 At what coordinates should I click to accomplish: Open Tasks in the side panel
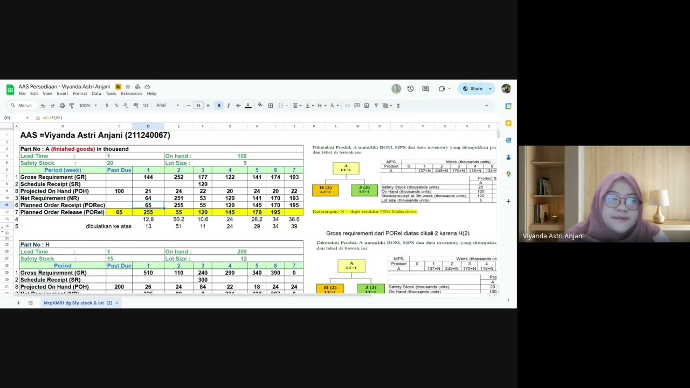pyautogui.click(x=508, y=140)
